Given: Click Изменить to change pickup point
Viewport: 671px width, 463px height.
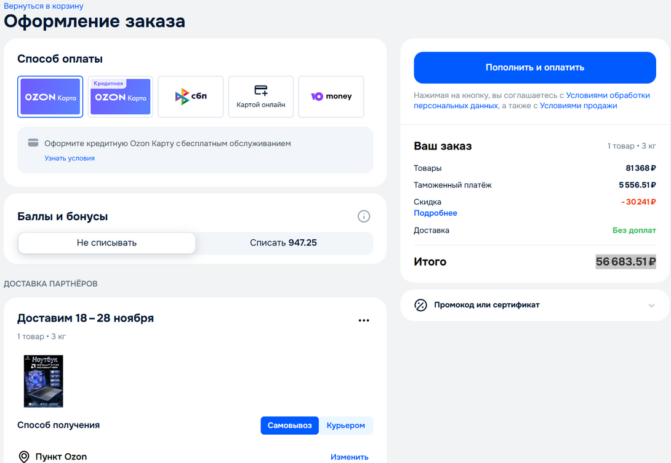Looking at the screenshot, I should point(349,457).
